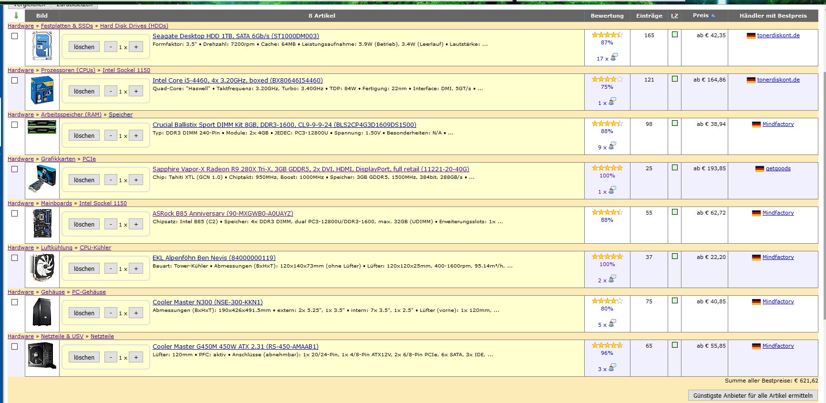Open user comments icon for Cooler Master G450M

coord(612,367)
